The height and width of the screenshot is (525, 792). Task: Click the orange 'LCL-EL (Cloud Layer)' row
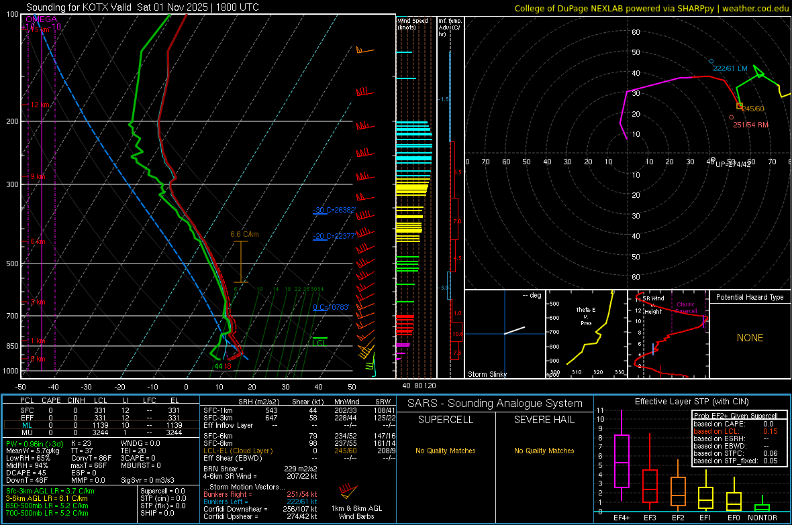[x=299, y=451]
